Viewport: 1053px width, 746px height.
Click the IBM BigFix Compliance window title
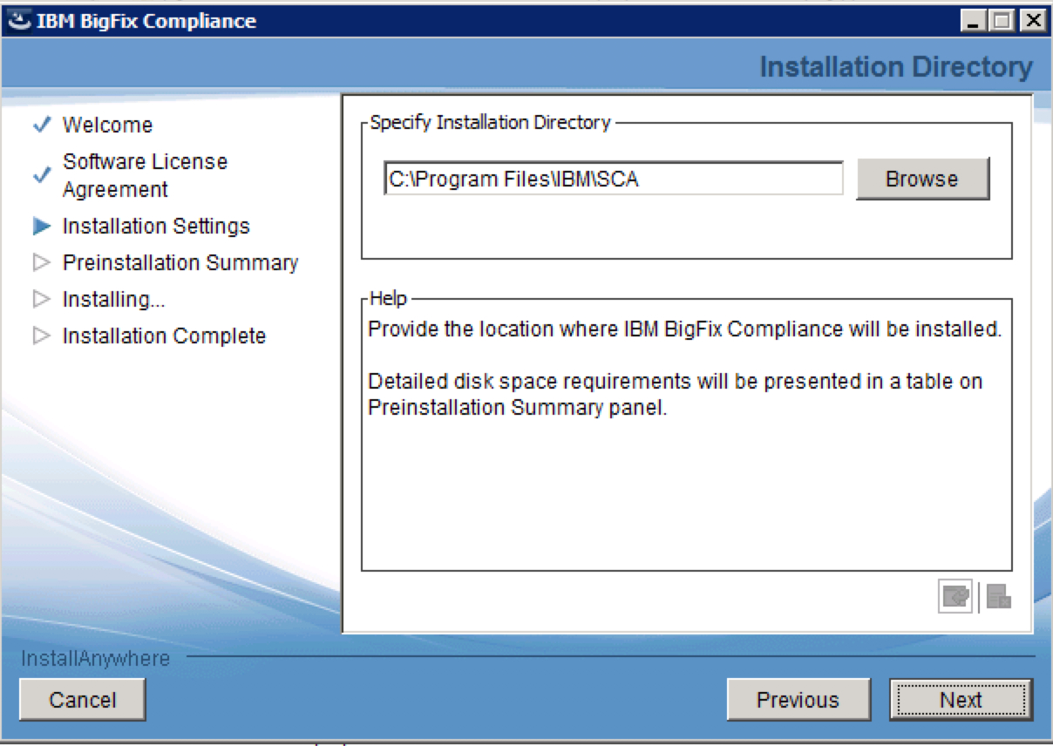[146, 21]
